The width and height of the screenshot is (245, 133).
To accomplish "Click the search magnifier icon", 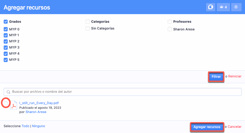I will click(9, 92).
